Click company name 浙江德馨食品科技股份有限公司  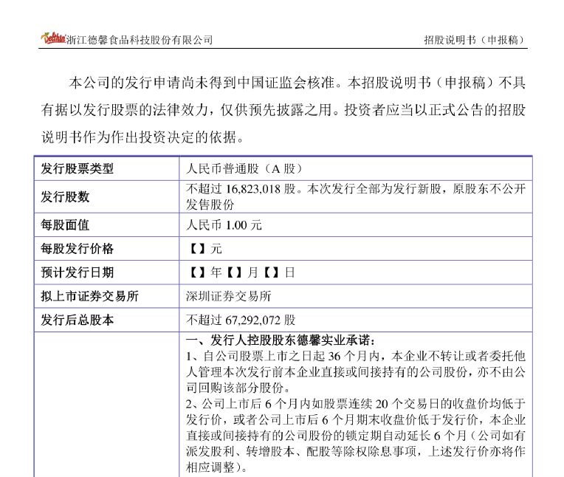click(x=140, y=40)
